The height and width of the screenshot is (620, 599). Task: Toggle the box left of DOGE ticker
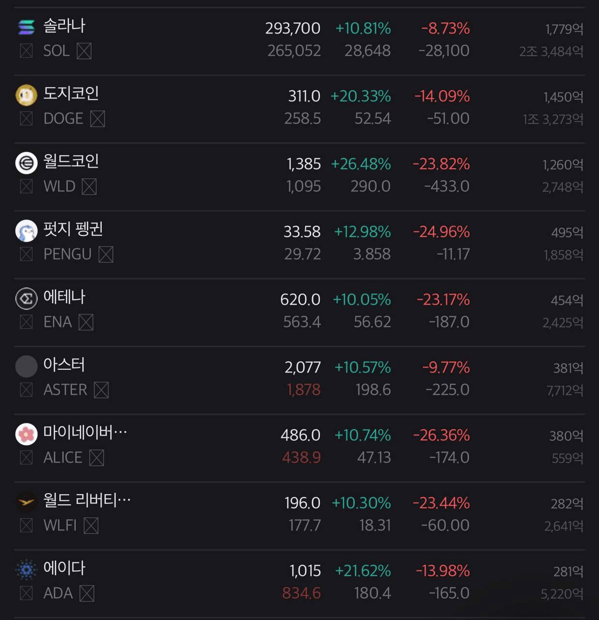pos(26,119)
